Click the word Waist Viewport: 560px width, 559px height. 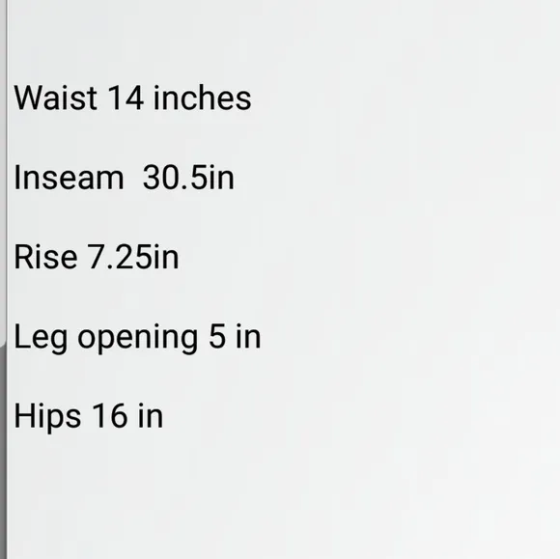[x=55, y=98]
